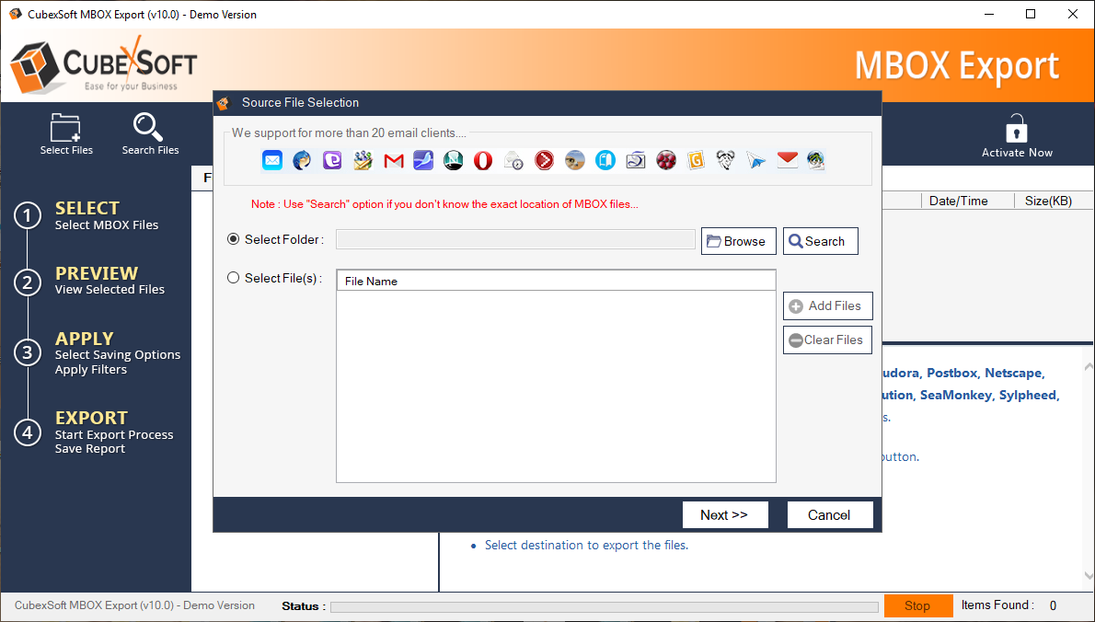Click the red Opera Mail icon
This screenshot has height=622, width=1095.
[483, 161]
